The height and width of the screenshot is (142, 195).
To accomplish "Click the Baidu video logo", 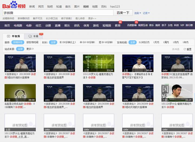I will point(14,5).
